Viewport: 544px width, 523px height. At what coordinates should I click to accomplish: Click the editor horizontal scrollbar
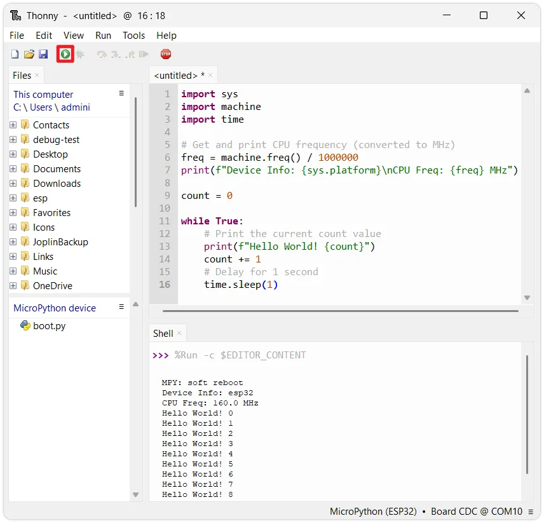point(340,311)
